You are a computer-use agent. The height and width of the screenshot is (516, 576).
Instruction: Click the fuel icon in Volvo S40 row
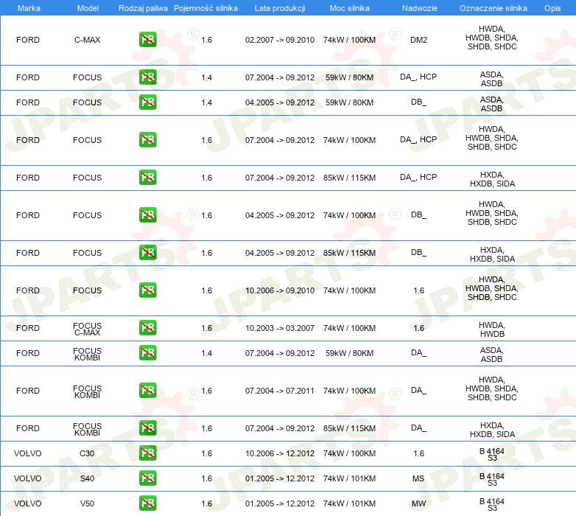pyautogui.click(x=147, y=478)
